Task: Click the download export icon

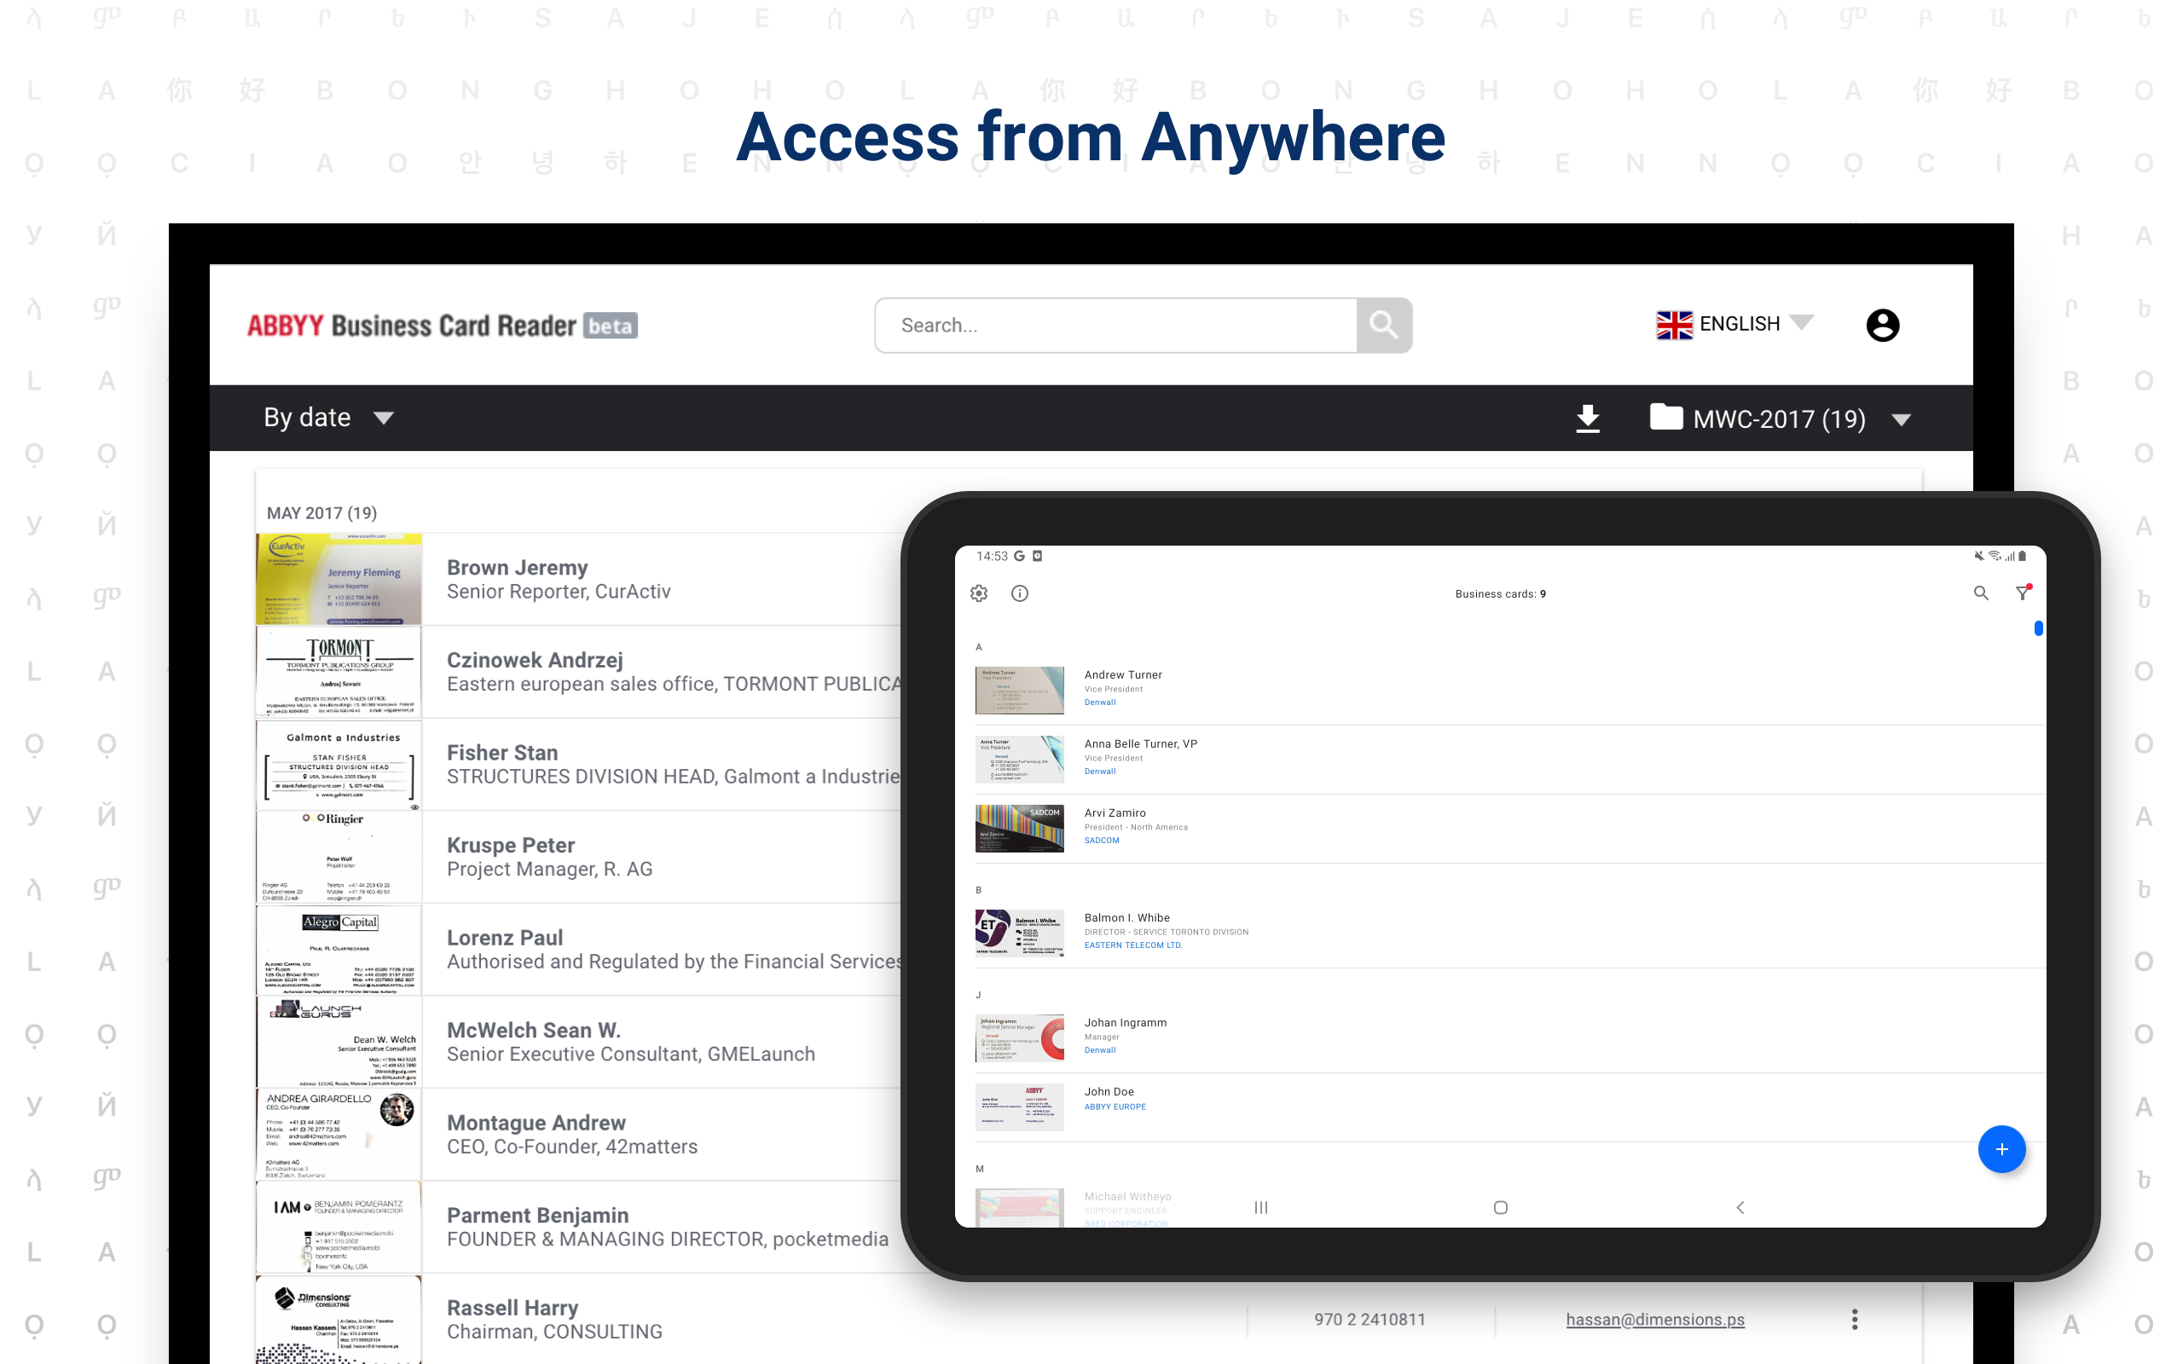Action: click(1588, 419)
